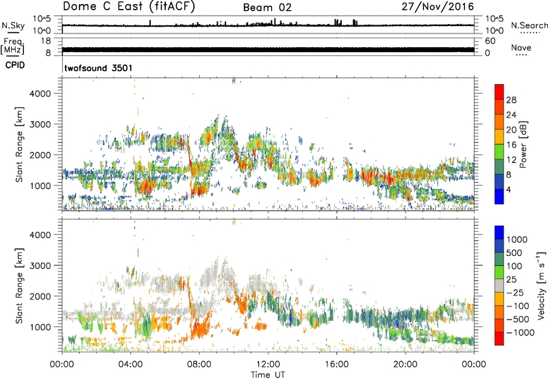Click the '12:00' time axis label
548x379 pixels.
(x=268, y=365)
